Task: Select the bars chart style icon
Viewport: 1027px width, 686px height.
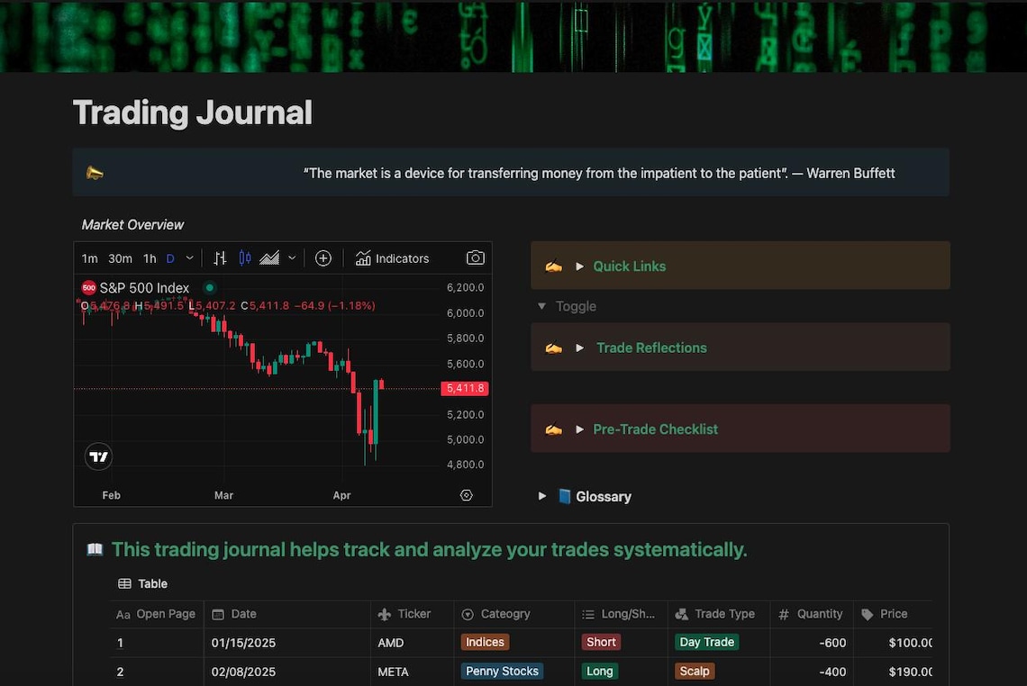Action: [220, 258]
